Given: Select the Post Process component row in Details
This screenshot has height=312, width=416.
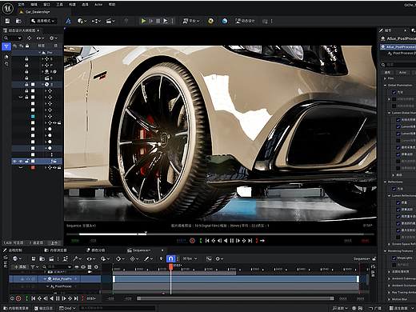Looking at the screenshot, I should pyautogui.click(x=402, y=54).
